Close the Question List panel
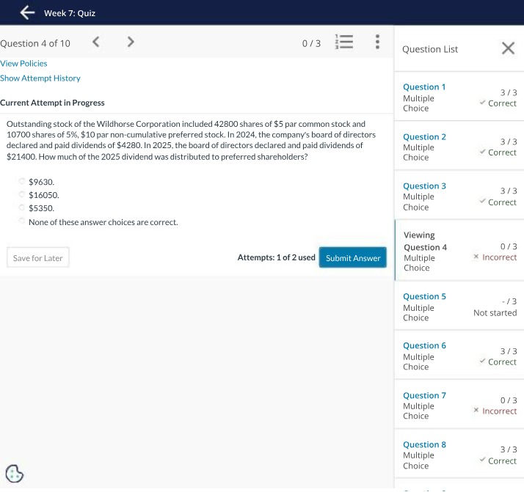 pyautogui.click(x=508, y=48)
